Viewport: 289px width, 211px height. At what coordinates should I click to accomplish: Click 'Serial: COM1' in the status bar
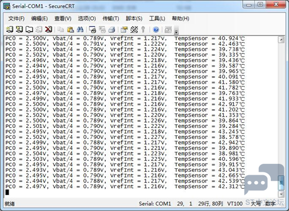click(x=155, y=204)
